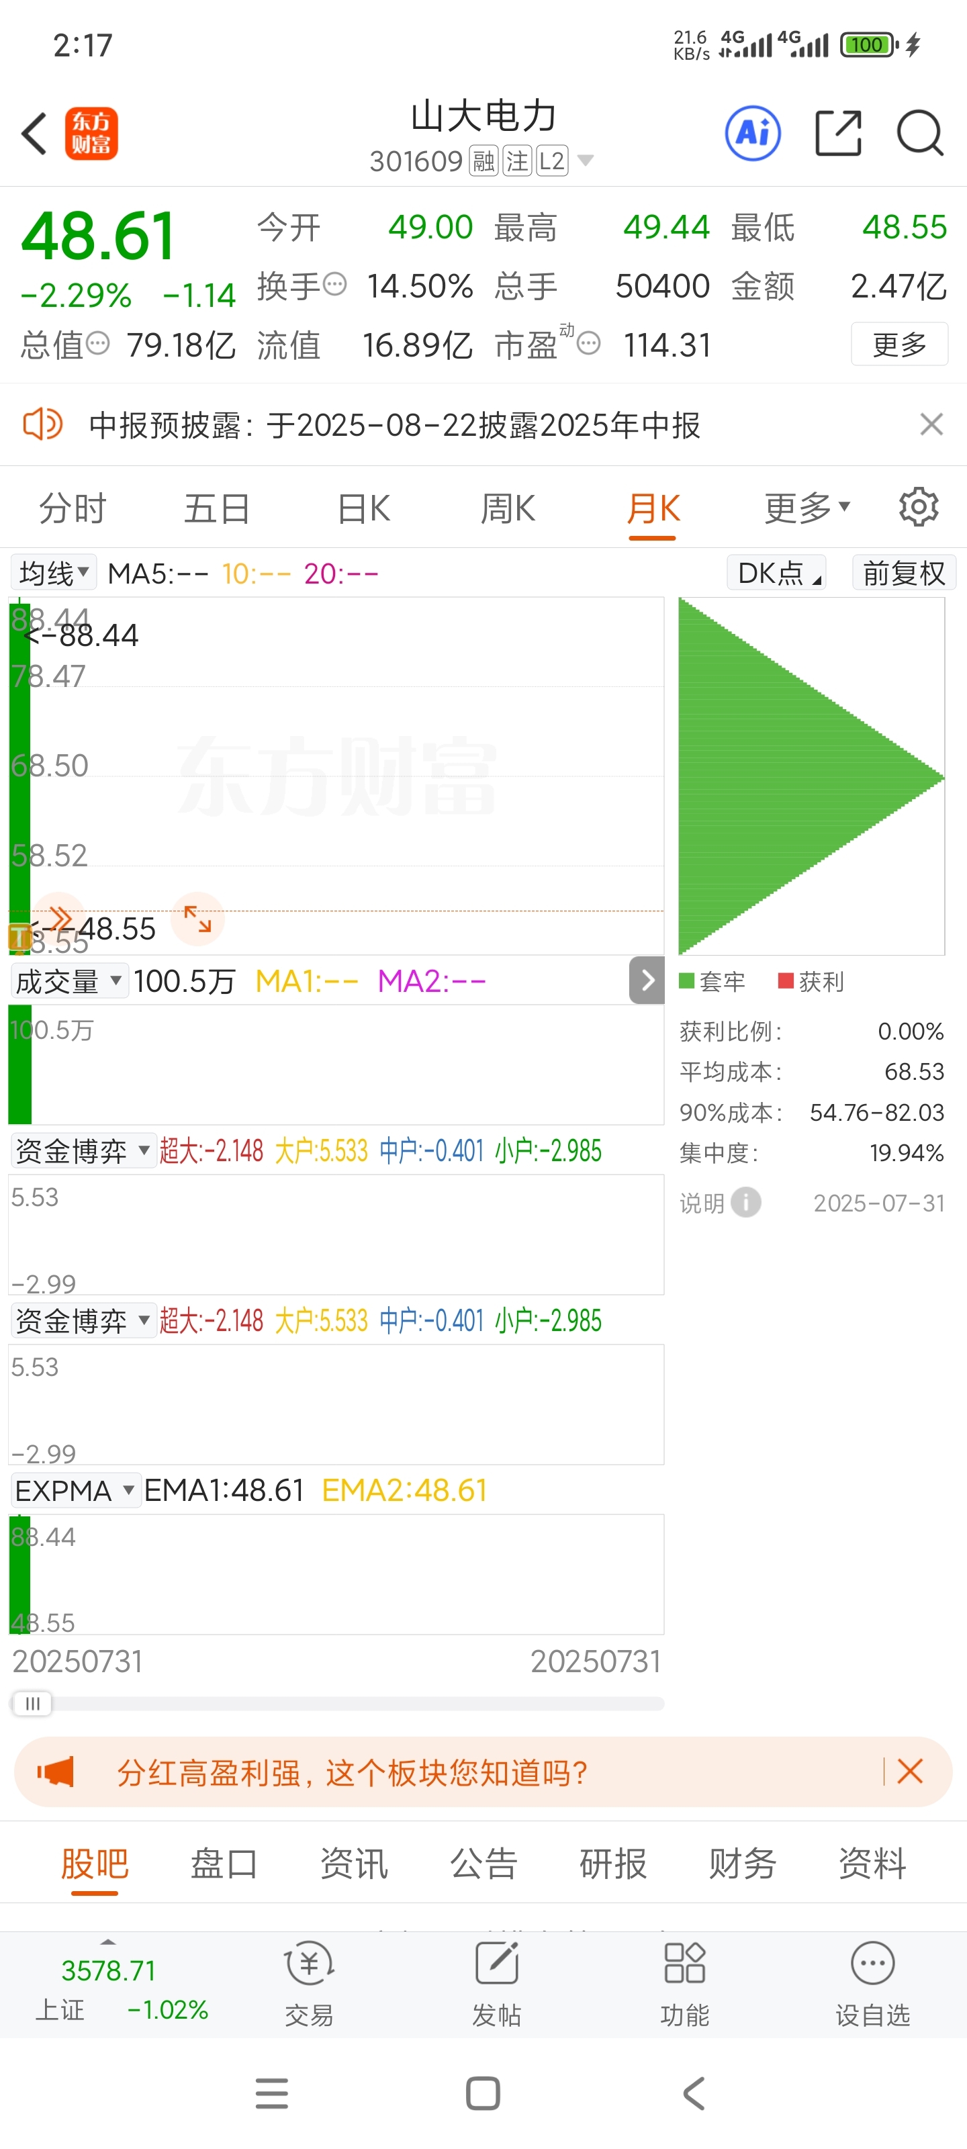Image resolution: width=967 pixels, height=2149 pixels.
Task: Toggle the 前复权 price adjustment button
Action: coord(904,573)
